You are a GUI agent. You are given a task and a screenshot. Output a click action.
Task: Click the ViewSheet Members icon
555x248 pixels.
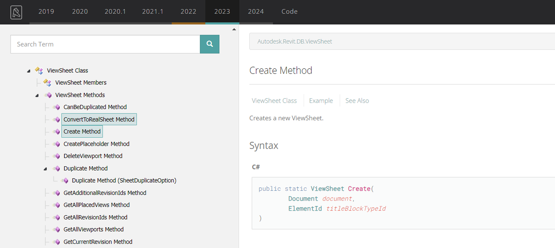tap(47, 83)
